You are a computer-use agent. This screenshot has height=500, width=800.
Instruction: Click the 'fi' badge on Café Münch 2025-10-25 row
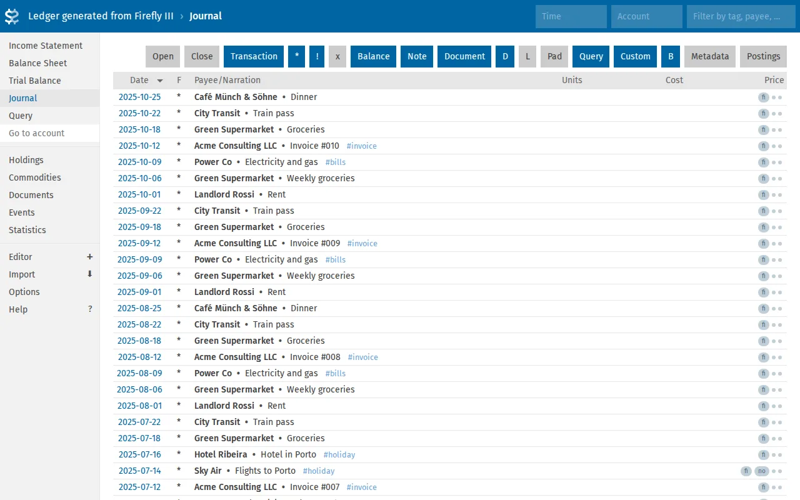click(763, 97)
